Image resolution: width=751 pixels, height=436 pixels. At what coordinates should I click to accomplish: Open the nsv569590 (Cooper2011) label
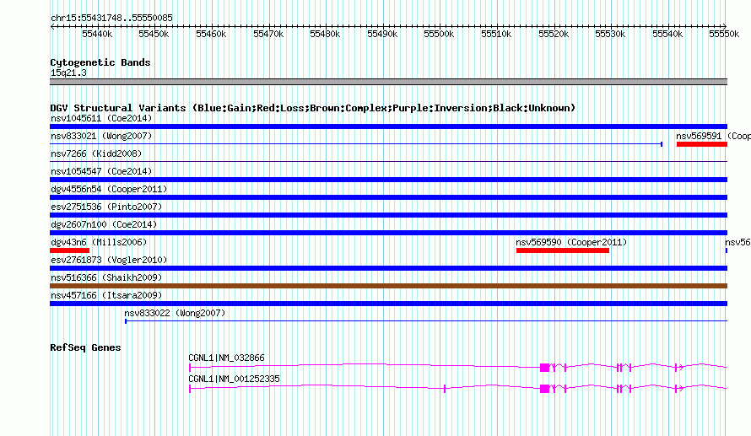(571, 242)
